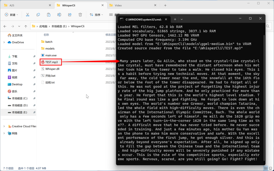Click the Share icon in Explorer toolbar
Image resolution: width=274 pixels, height=171 pixels.
coord(70,15)
